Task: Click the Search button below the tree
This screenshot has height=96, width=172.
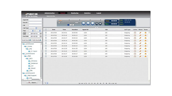Action: click(x=32, y=82)
